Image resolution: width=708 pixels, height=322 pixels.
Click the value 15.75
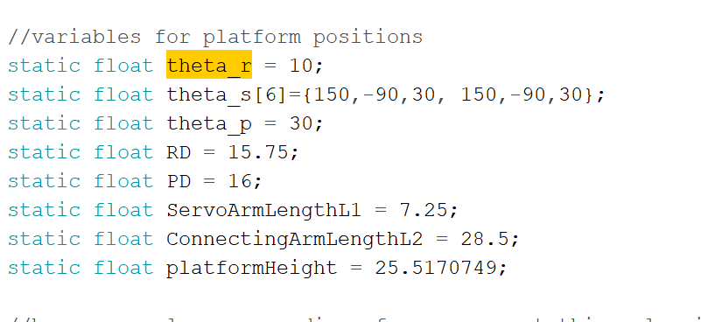coord(258,152)
